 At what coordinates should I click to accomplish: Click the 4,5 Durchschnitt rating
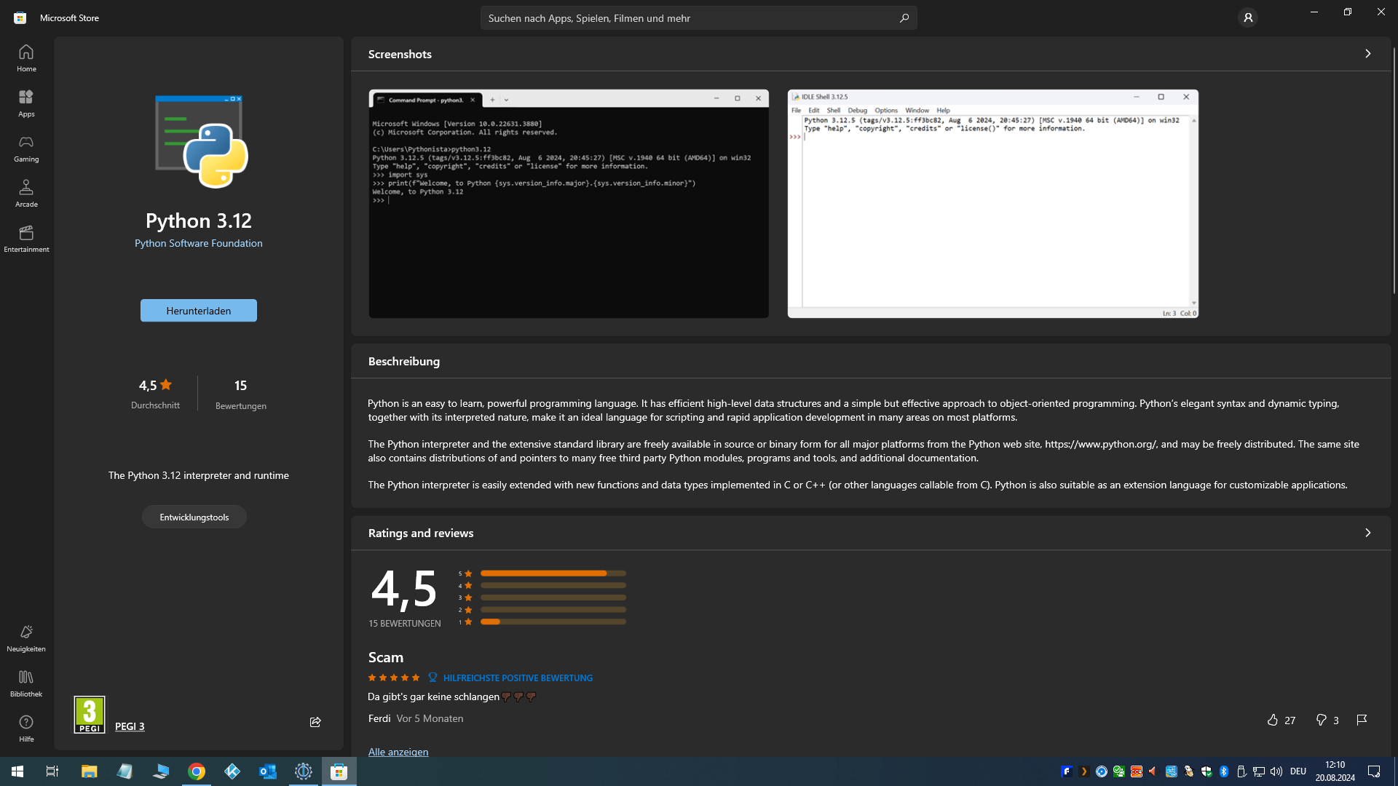tap(155, 394)
